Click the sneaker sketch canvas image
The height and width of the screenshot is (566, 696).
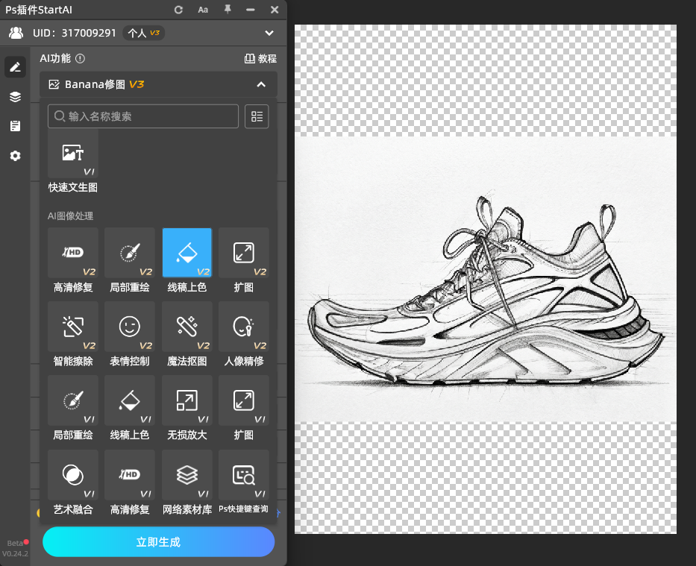click(486, 280)
